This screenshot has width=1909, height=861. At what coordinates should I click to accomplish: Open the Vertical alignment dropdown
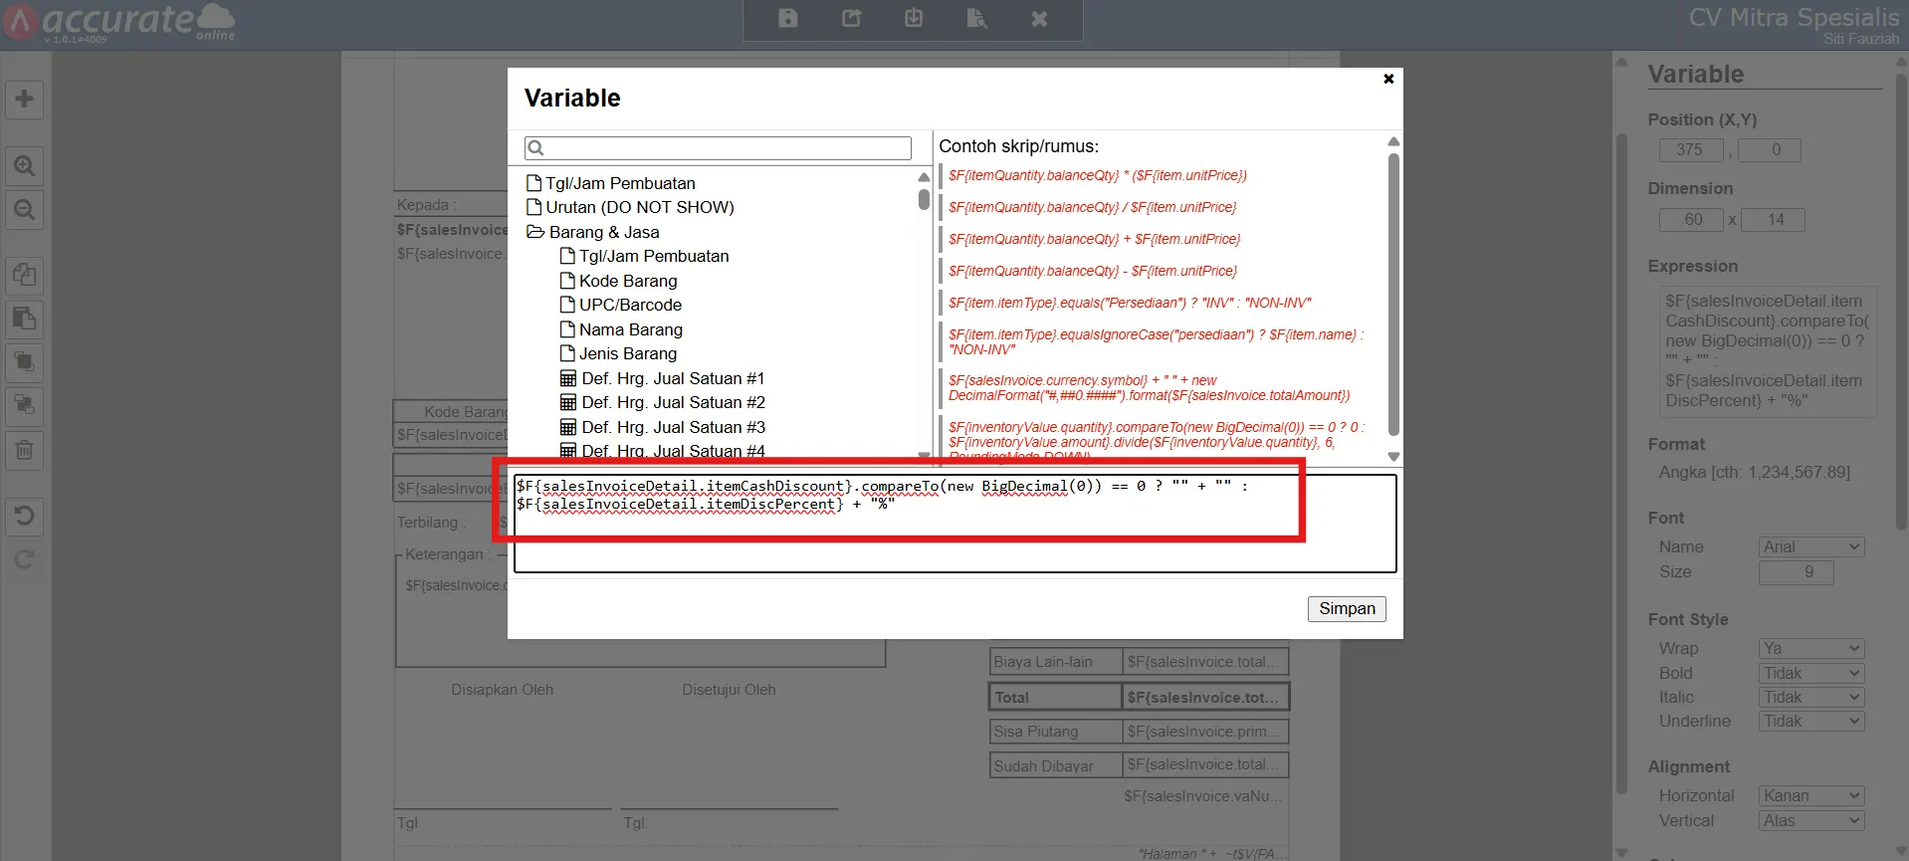[1811, 820]
